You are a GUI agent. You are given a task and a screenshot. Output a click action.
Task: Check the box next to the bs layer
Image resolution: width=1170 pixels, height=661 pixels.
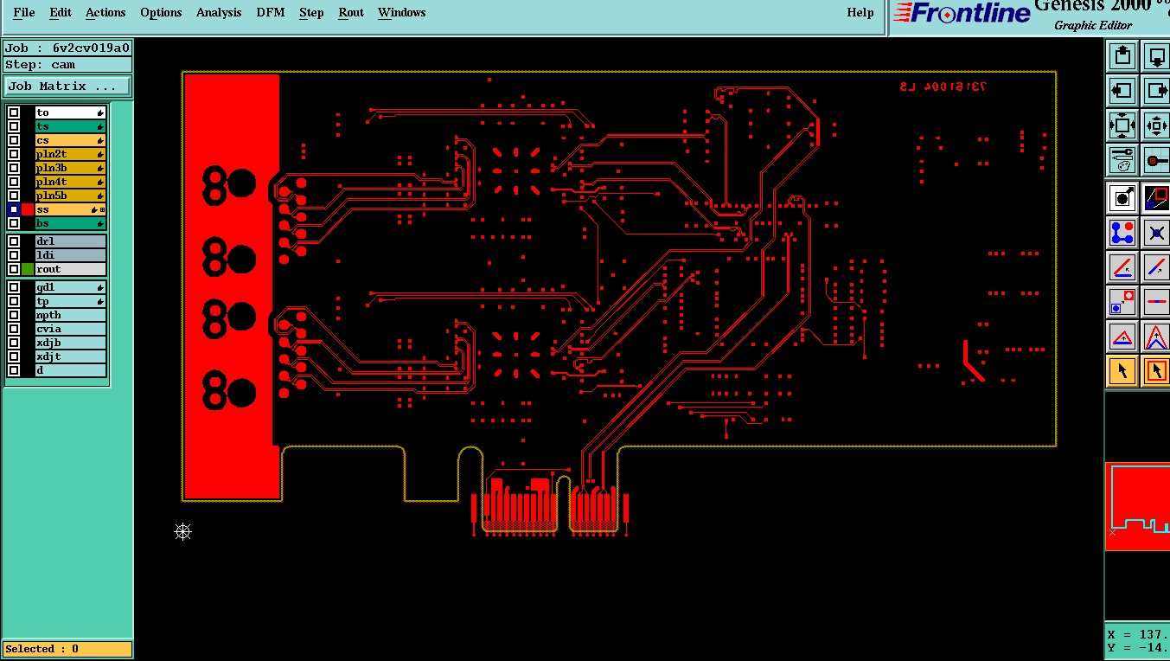(14, 223)
